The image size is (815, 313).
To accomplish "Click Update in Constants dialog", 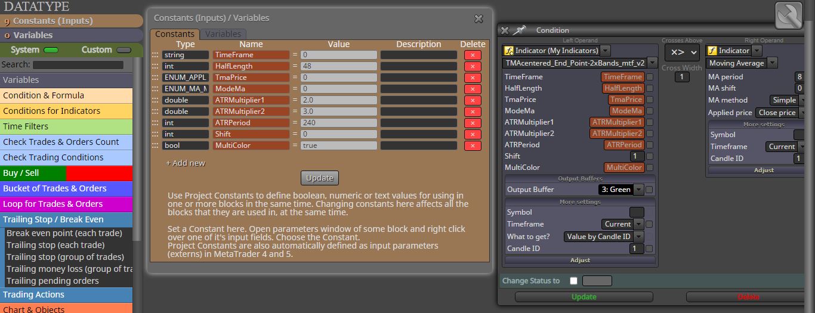I will tap(320, 178).
